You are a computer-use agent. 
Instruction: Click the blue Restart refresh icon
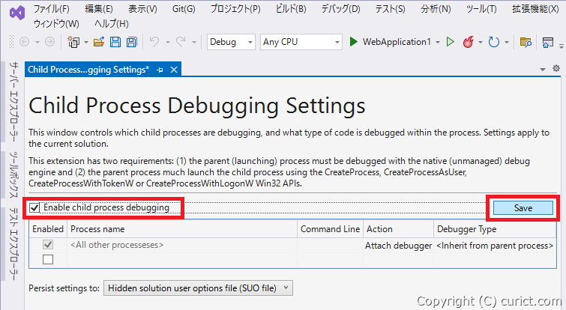493,42
